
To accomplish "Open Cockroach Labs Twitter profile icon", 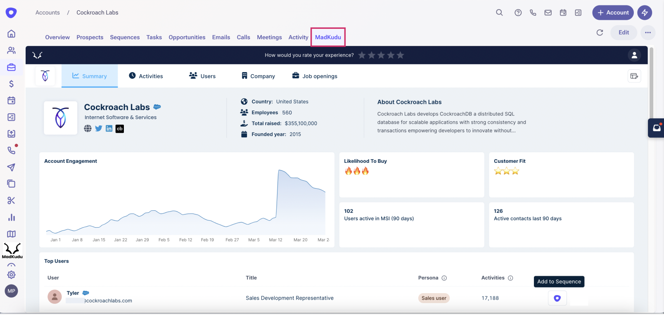I will (x=98, y=128).
